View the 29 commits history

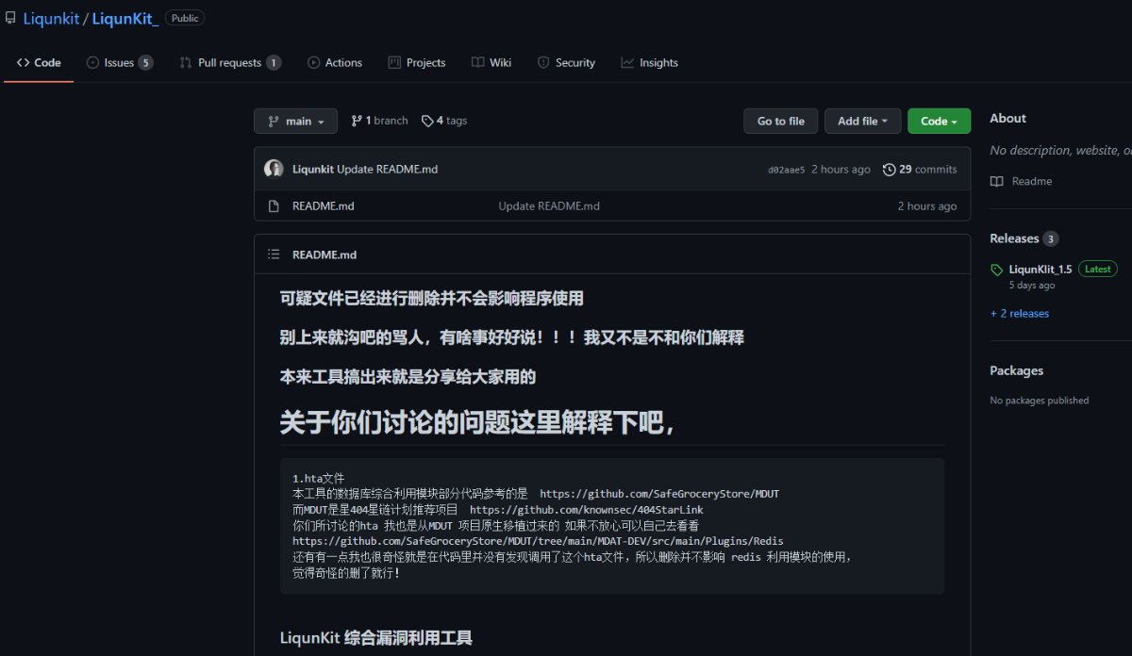tap(920, 170)
